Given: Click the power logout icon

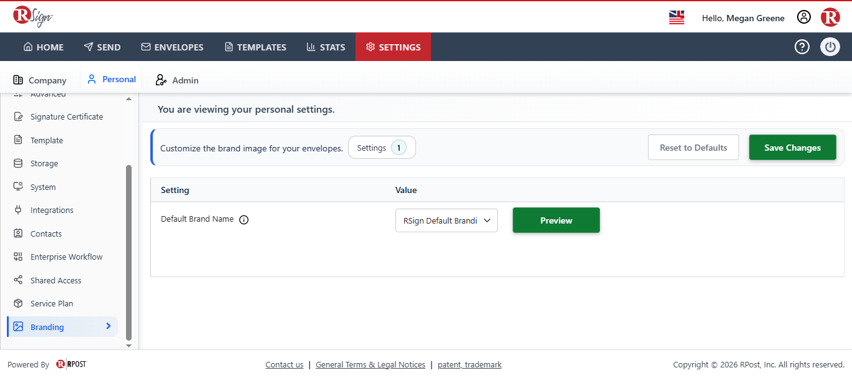Looking at the screenshot, I should click(830, 47).
